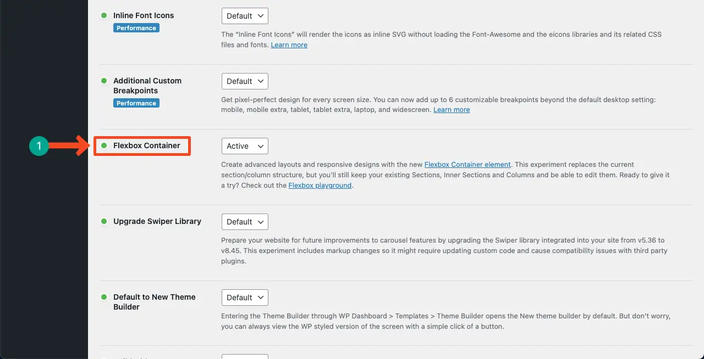Click the green dot next to Default to New Theme Builder
The image size is (704, 359).
click(x=104, y=297)
